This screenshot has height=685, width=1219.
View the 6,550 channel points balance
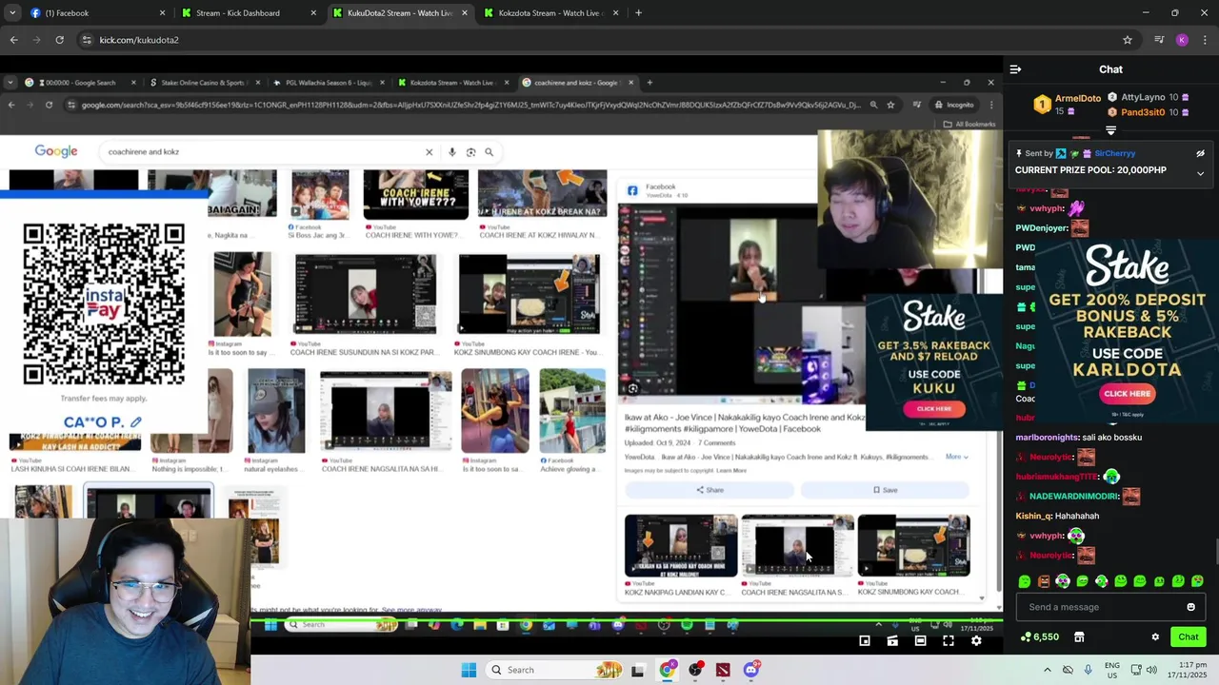click(1040, 637)
